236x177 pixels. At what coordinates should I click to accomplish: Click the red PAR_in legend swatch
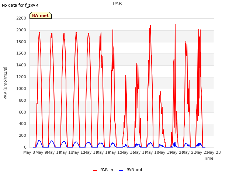pyautogui.click(x=95, y=170)
